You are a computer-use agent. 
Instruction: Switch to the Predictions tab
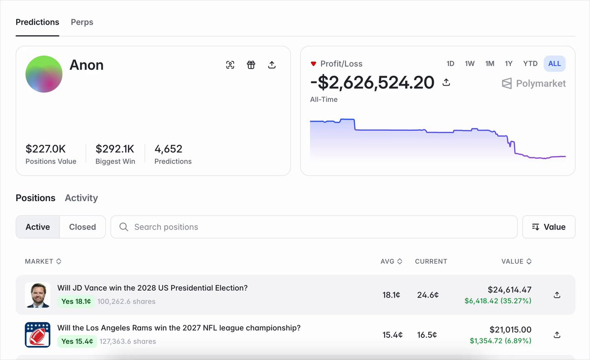(37, 22)
